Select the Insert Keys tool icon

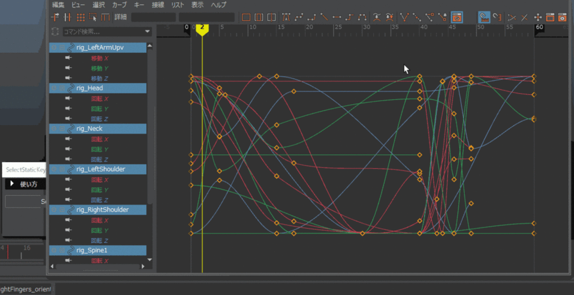click(x=68, y=17)
